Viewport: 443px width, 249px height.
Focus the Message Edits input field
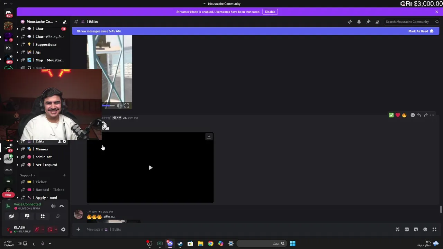tap(239, 229)
